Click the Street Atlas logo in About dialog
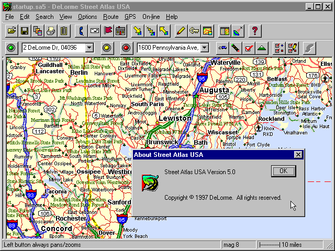This screenshot has width=335, height=251. tap(150, 183)
